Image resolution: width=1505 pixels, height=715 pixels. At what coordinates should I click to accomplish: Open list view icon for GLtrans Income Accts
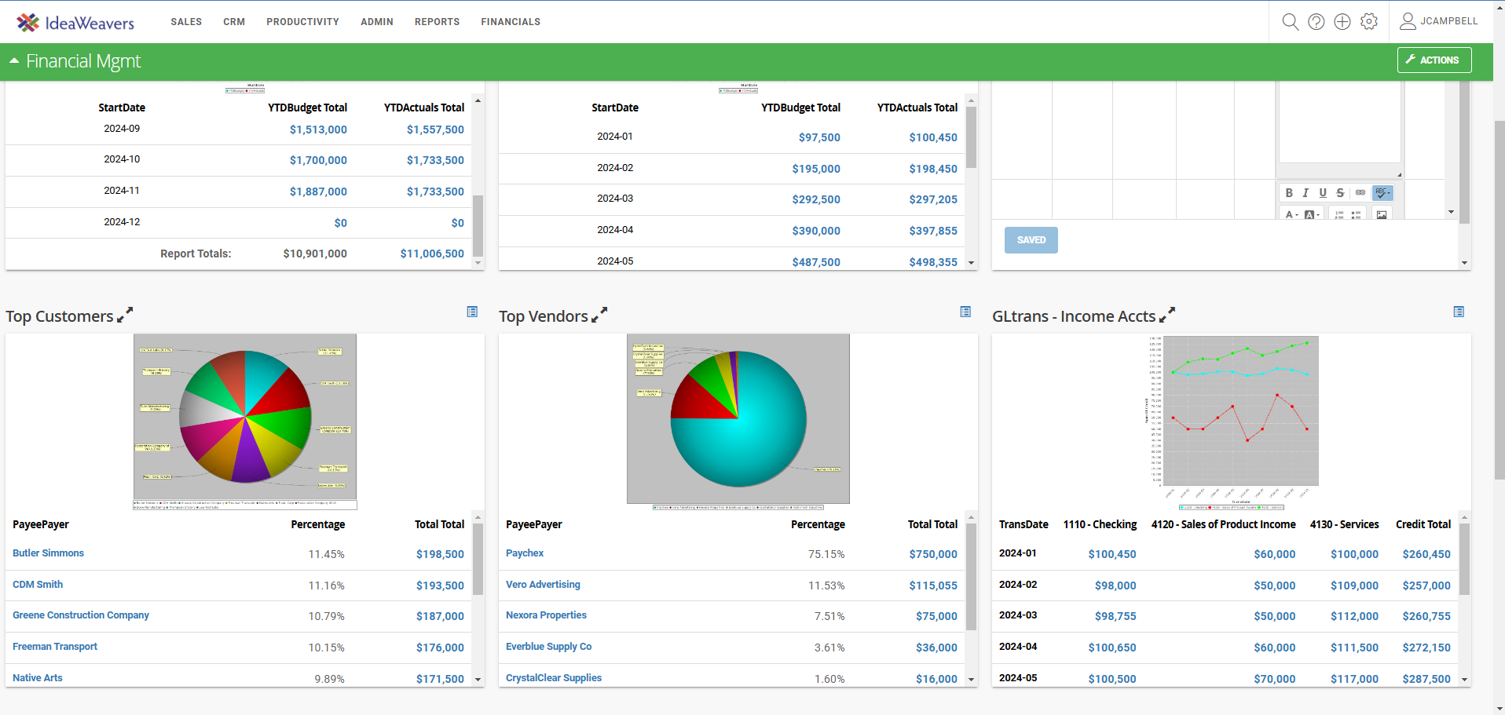tap(1459, 312)
